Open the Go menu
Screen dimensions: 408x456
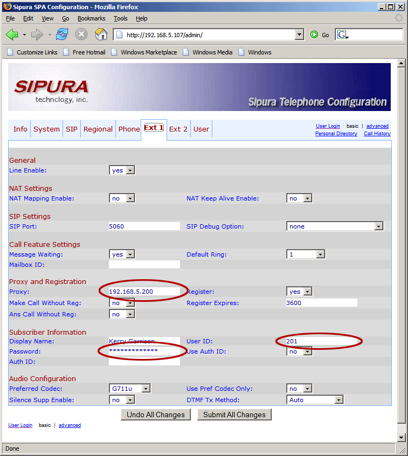tap(65, 18)
